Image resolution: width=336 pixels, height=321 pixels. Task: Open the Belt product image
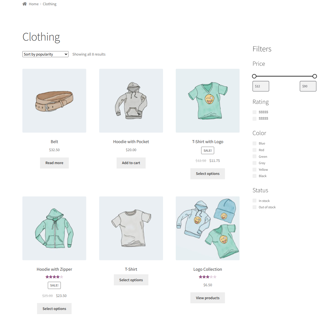tap(54, 101)
